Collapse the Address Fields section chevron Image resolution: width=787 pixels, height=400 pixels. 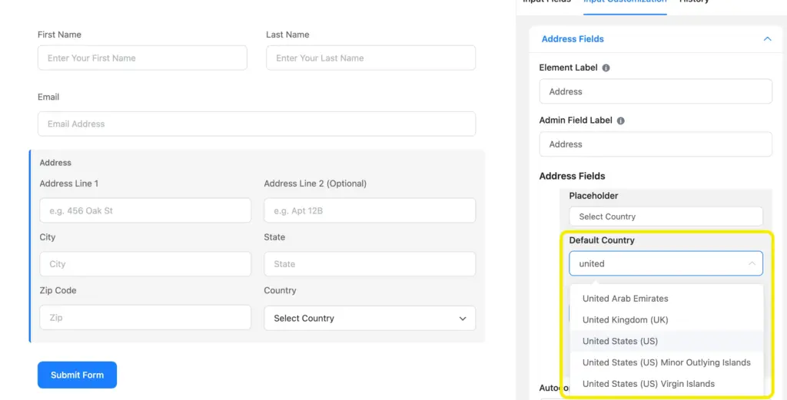(x=766, y=39)
